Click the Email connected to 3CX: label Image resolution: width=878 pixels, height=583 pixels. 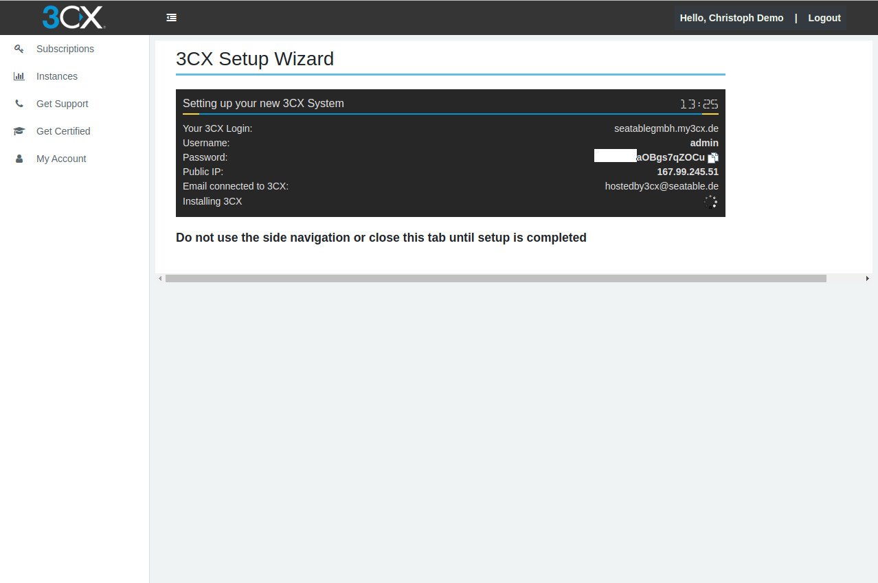236,186
